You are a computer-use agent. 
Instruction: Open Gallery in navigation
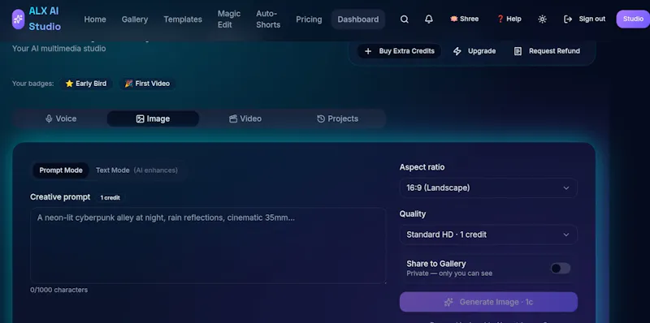135,19
